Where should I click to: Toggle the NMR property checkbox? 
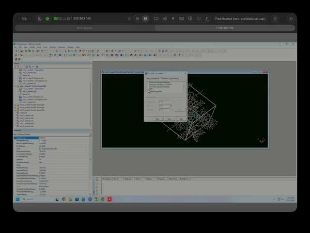pos(147,89)
